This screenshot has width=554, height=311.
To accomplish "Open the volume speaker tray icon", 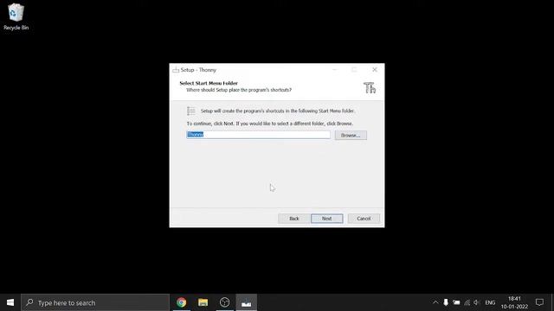I will coord(477,302).
